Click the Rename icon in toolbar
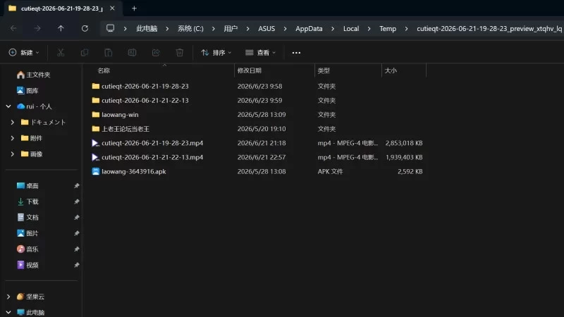564x317 pixels. tap(132, 52)
